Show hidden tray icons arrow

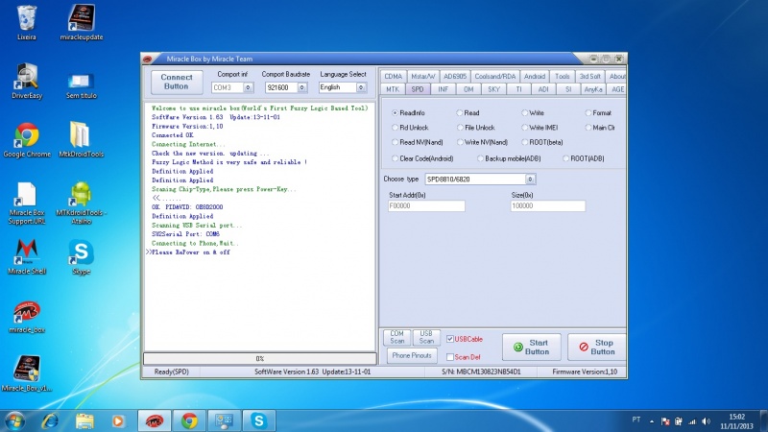coord(652,421)
